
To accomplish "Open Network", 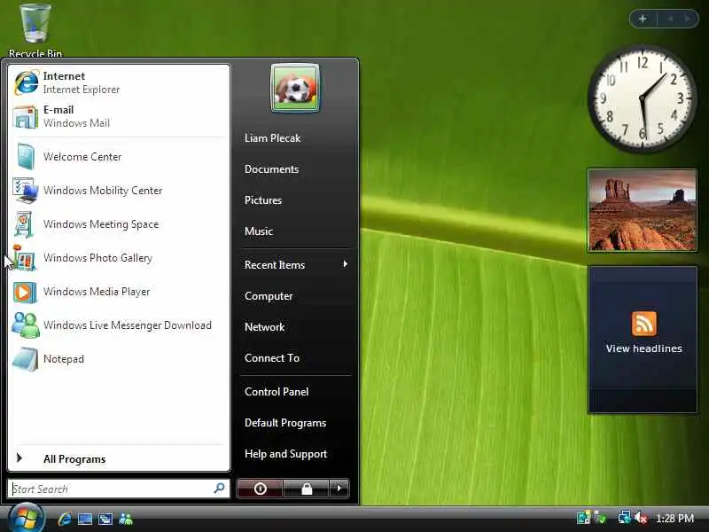I will 295,327.
